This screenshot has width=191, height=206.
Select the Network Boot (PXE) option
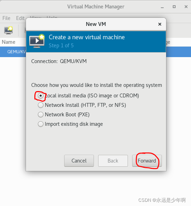pos(41,115)
